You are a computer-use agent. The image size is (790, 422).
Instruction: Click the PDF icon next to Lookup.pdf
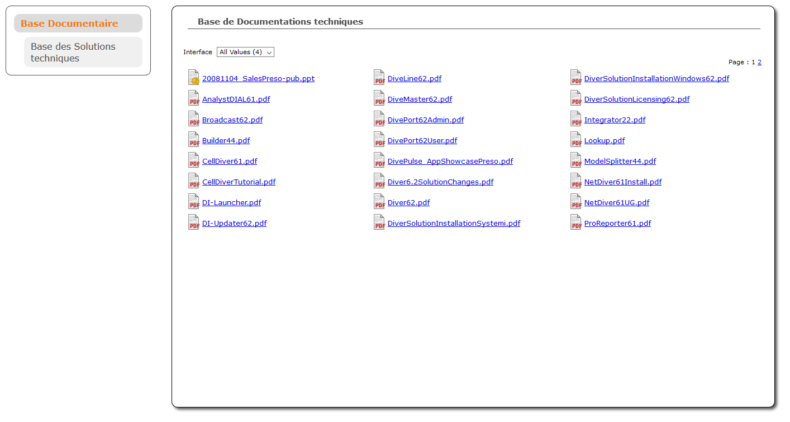click(x=576, y=139)
